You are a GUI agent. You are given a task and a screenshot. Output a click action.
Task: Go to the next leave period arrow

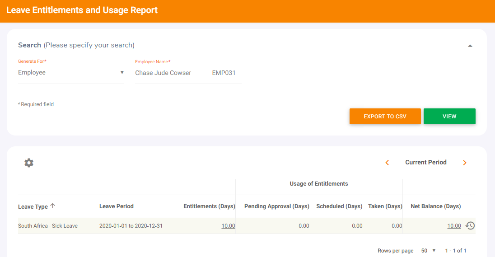[x=465, y=163]
